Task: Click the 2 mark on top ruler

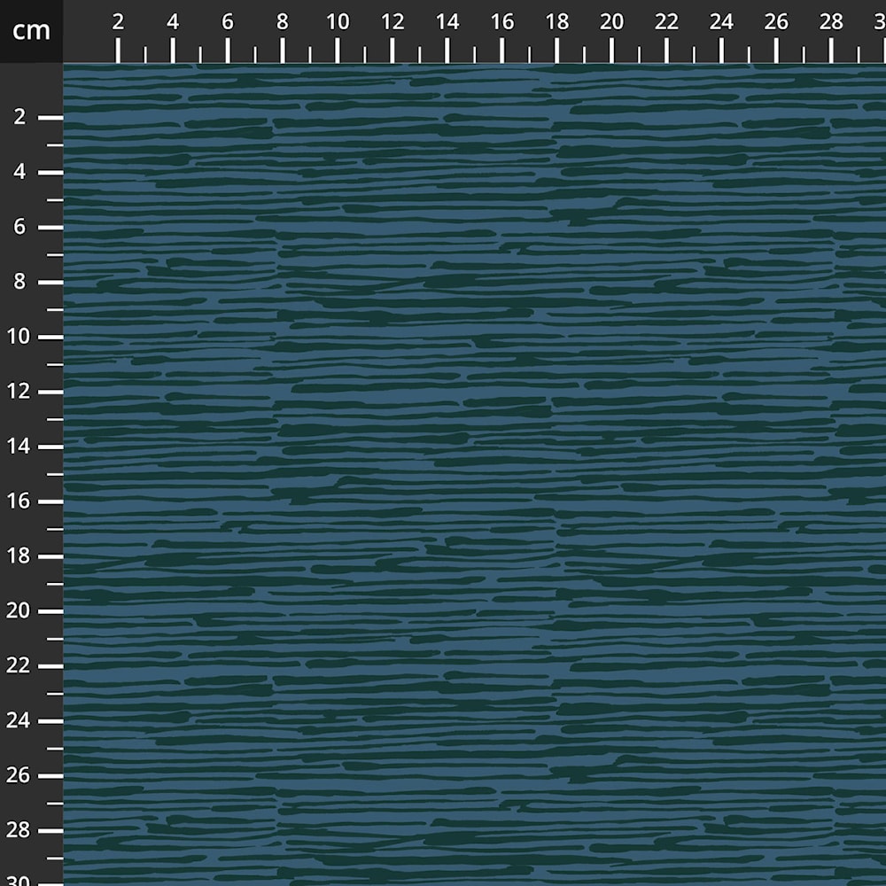Action: 118,23
